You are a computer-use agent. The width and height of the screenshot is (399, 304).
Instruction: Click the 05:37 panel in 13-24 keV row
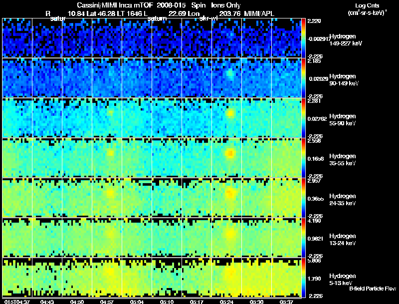pos(286,238)
